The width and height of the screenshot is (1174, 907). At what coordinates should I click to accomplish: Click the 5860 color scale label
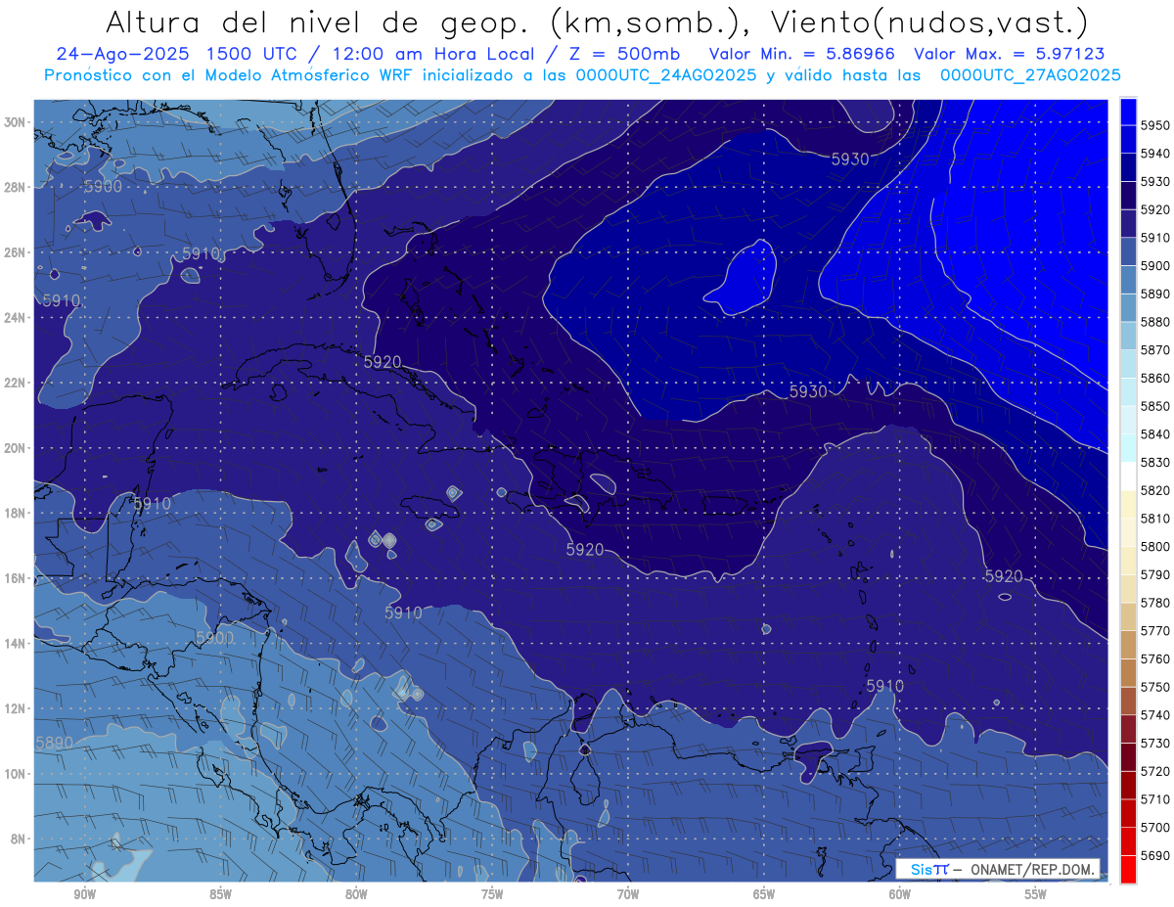[1155, 378]
